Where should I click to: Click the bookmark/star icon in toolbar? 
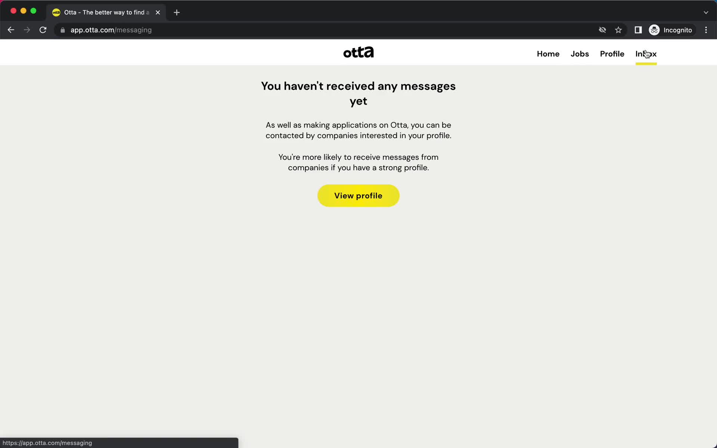click(x=618, y=30)
